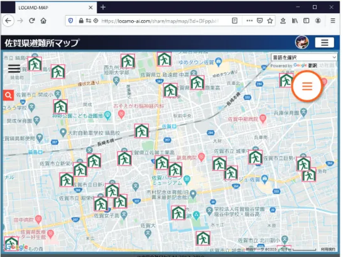Click the browser forward arrow
Image resolution: width=343 pixels, height=257 pixels.
20,21
